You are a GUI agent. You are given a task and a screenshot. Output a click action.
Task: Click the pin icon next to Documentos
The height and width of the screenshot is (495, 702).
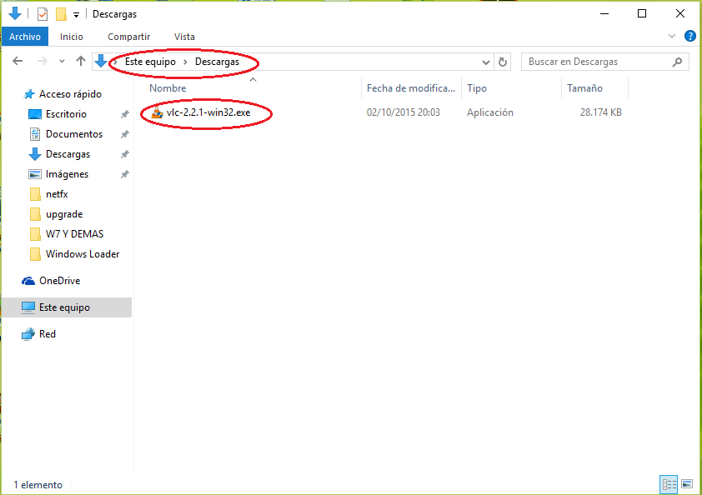[124, 134]
